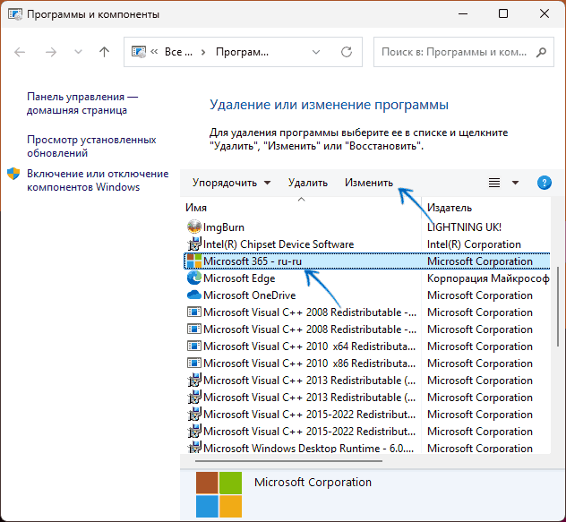Click the 'LIGHTNING UK!' publisher cell
This screenshot has width=566, height=522.
tap(464, 227)
